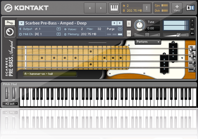Solo the instrument with S button
Screen dimensions: 198x139
click(x=129, y=24)
